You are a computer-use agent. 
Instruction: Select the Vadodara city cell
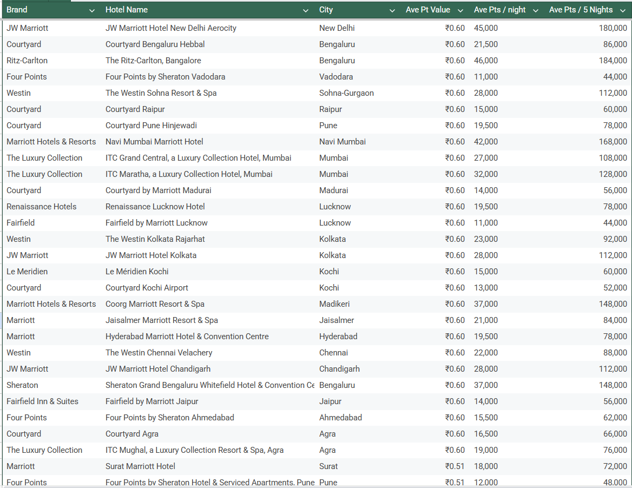click(x=358, y=77)
